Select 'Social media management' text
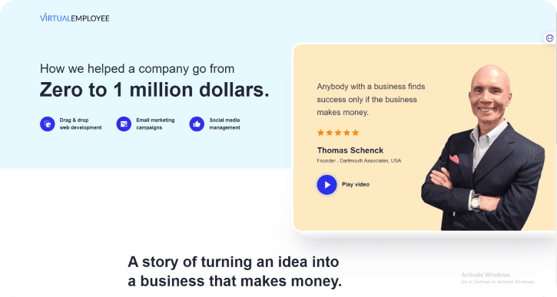 (x=224, y=124)
